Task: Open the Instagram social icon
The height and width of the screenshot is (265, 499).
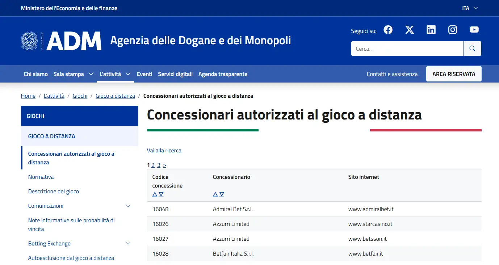Action: pos(453,30)
